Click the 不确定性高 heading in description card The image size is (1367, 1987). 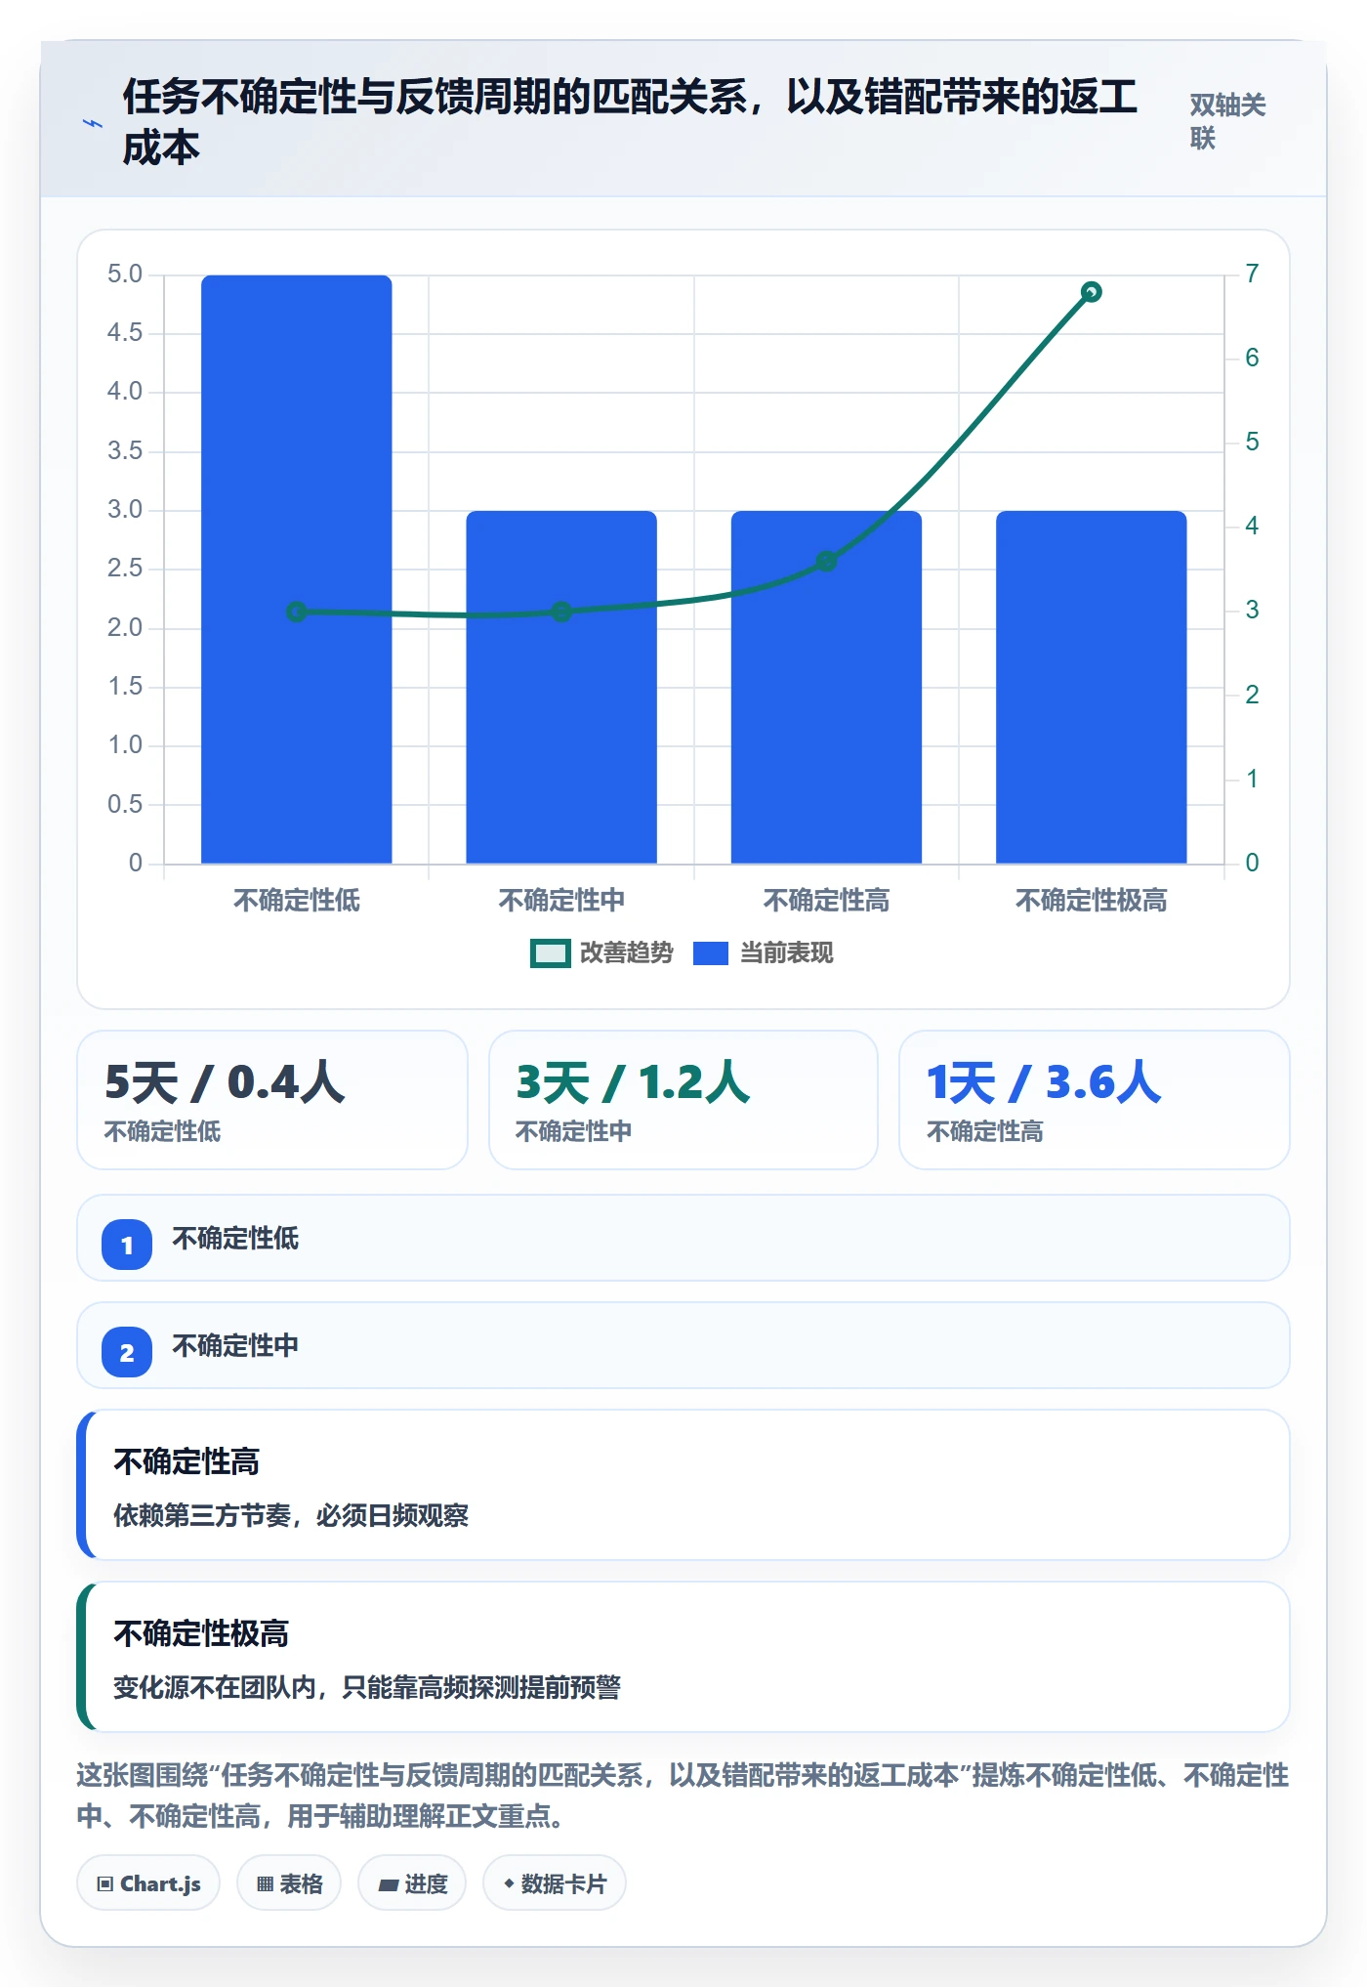[x=186, y=1461]
